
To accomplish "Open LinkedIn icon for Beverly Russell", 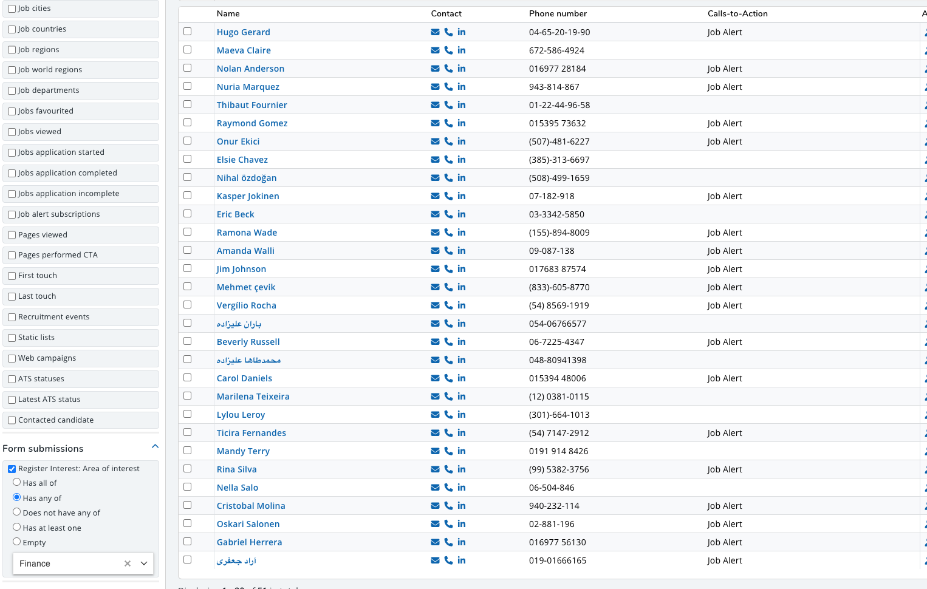I will click(x=462, y=342).
